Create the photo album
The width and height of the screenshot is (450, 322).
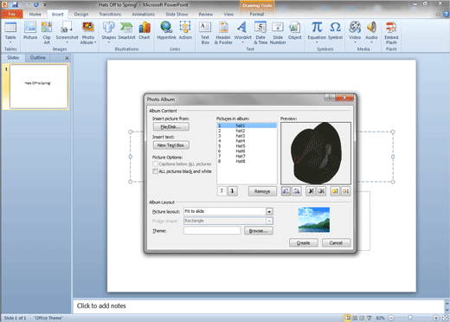coord(304,243)
